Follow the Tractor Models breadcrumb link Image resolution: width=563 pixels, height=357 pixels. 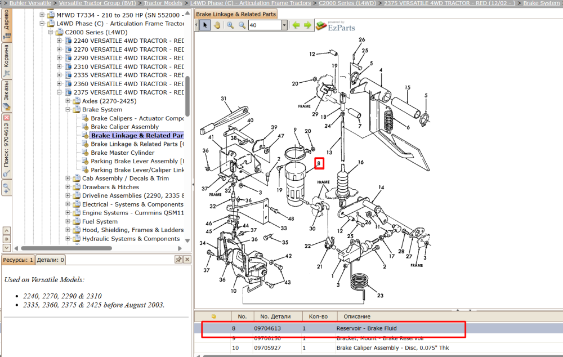pos(163,3)
